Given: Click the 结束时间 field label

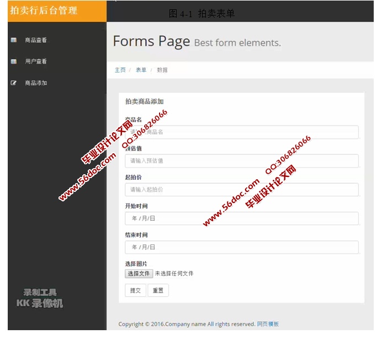Looking at the screenshot, I should coord(136,235).
